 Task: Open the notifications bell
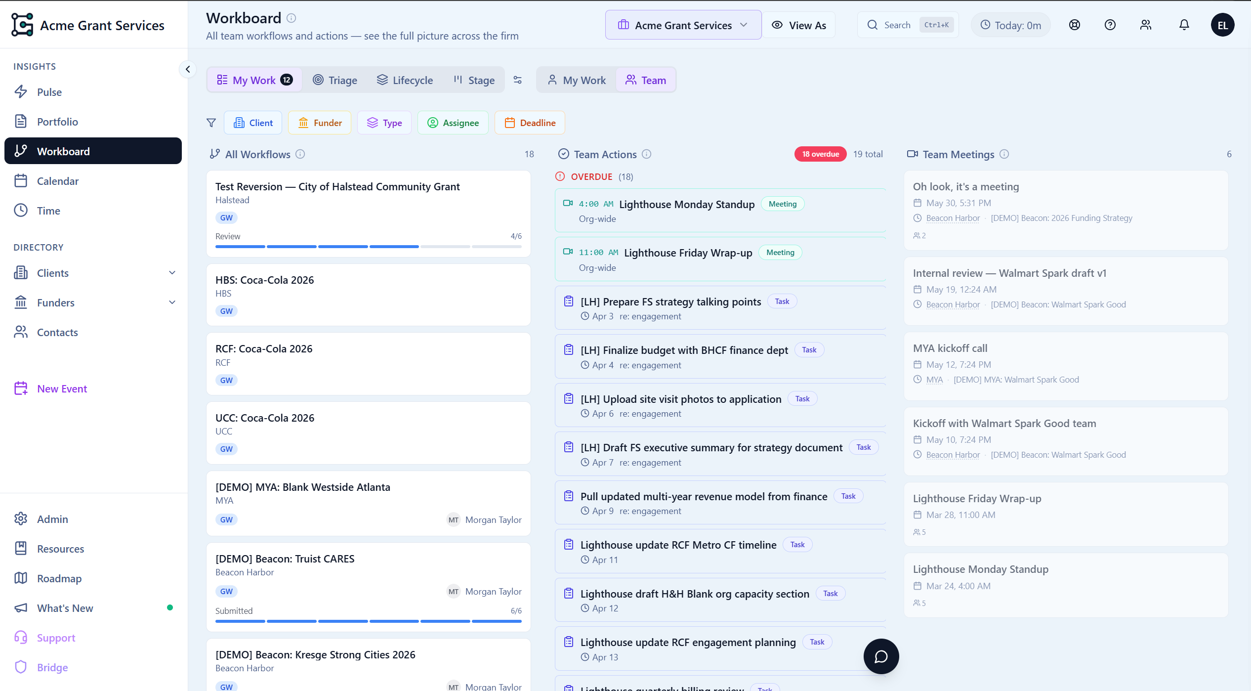coord(1184,25)
